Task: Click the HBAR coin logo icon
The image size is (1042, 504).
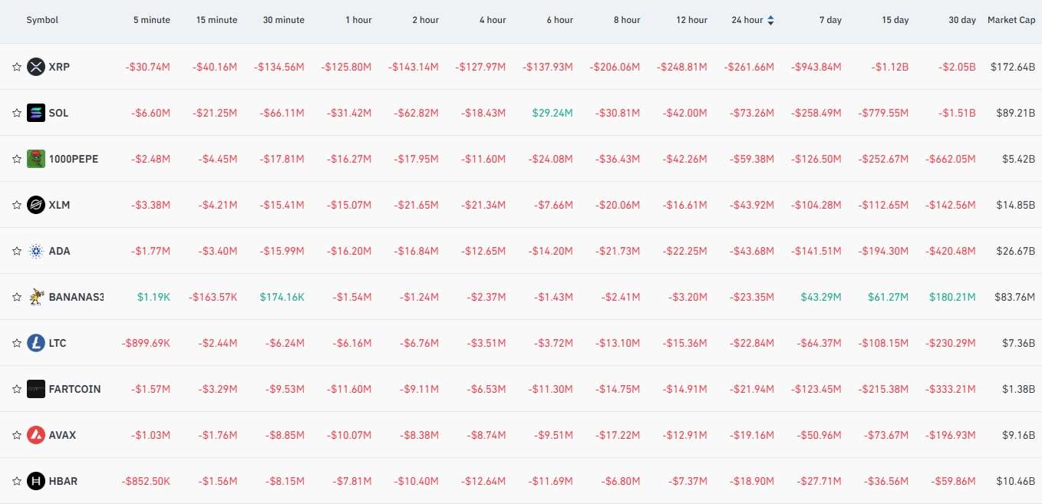Action: (36, 481)
